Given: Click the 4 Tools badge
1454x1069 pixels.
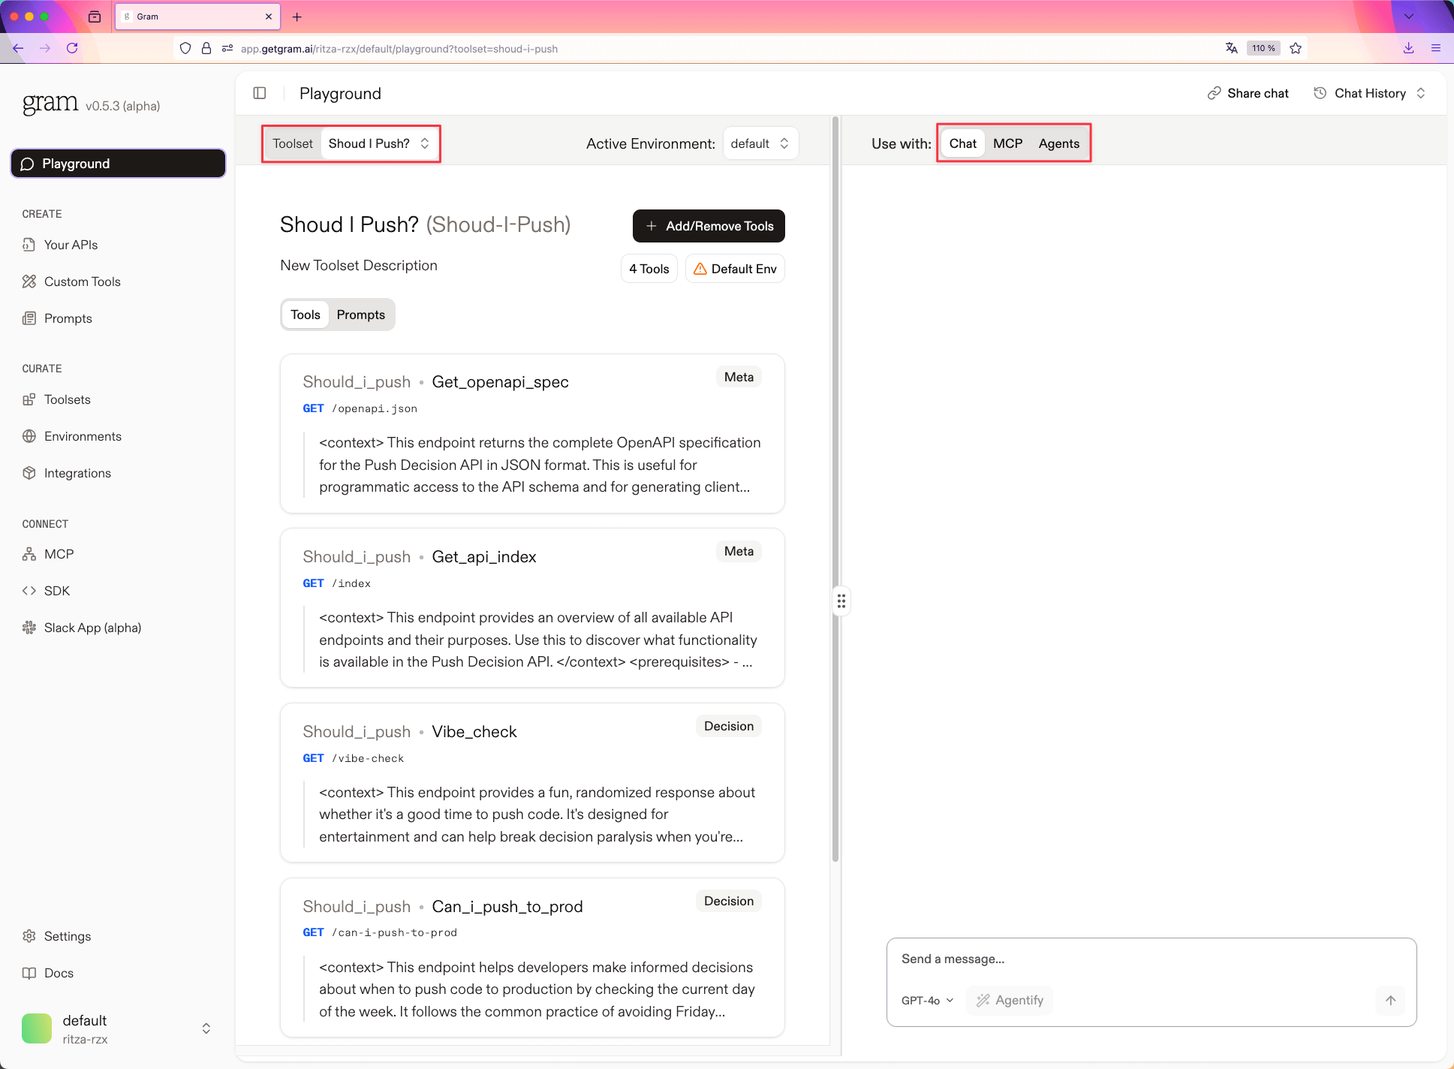Looking at the screenshot, I should 649,269.
